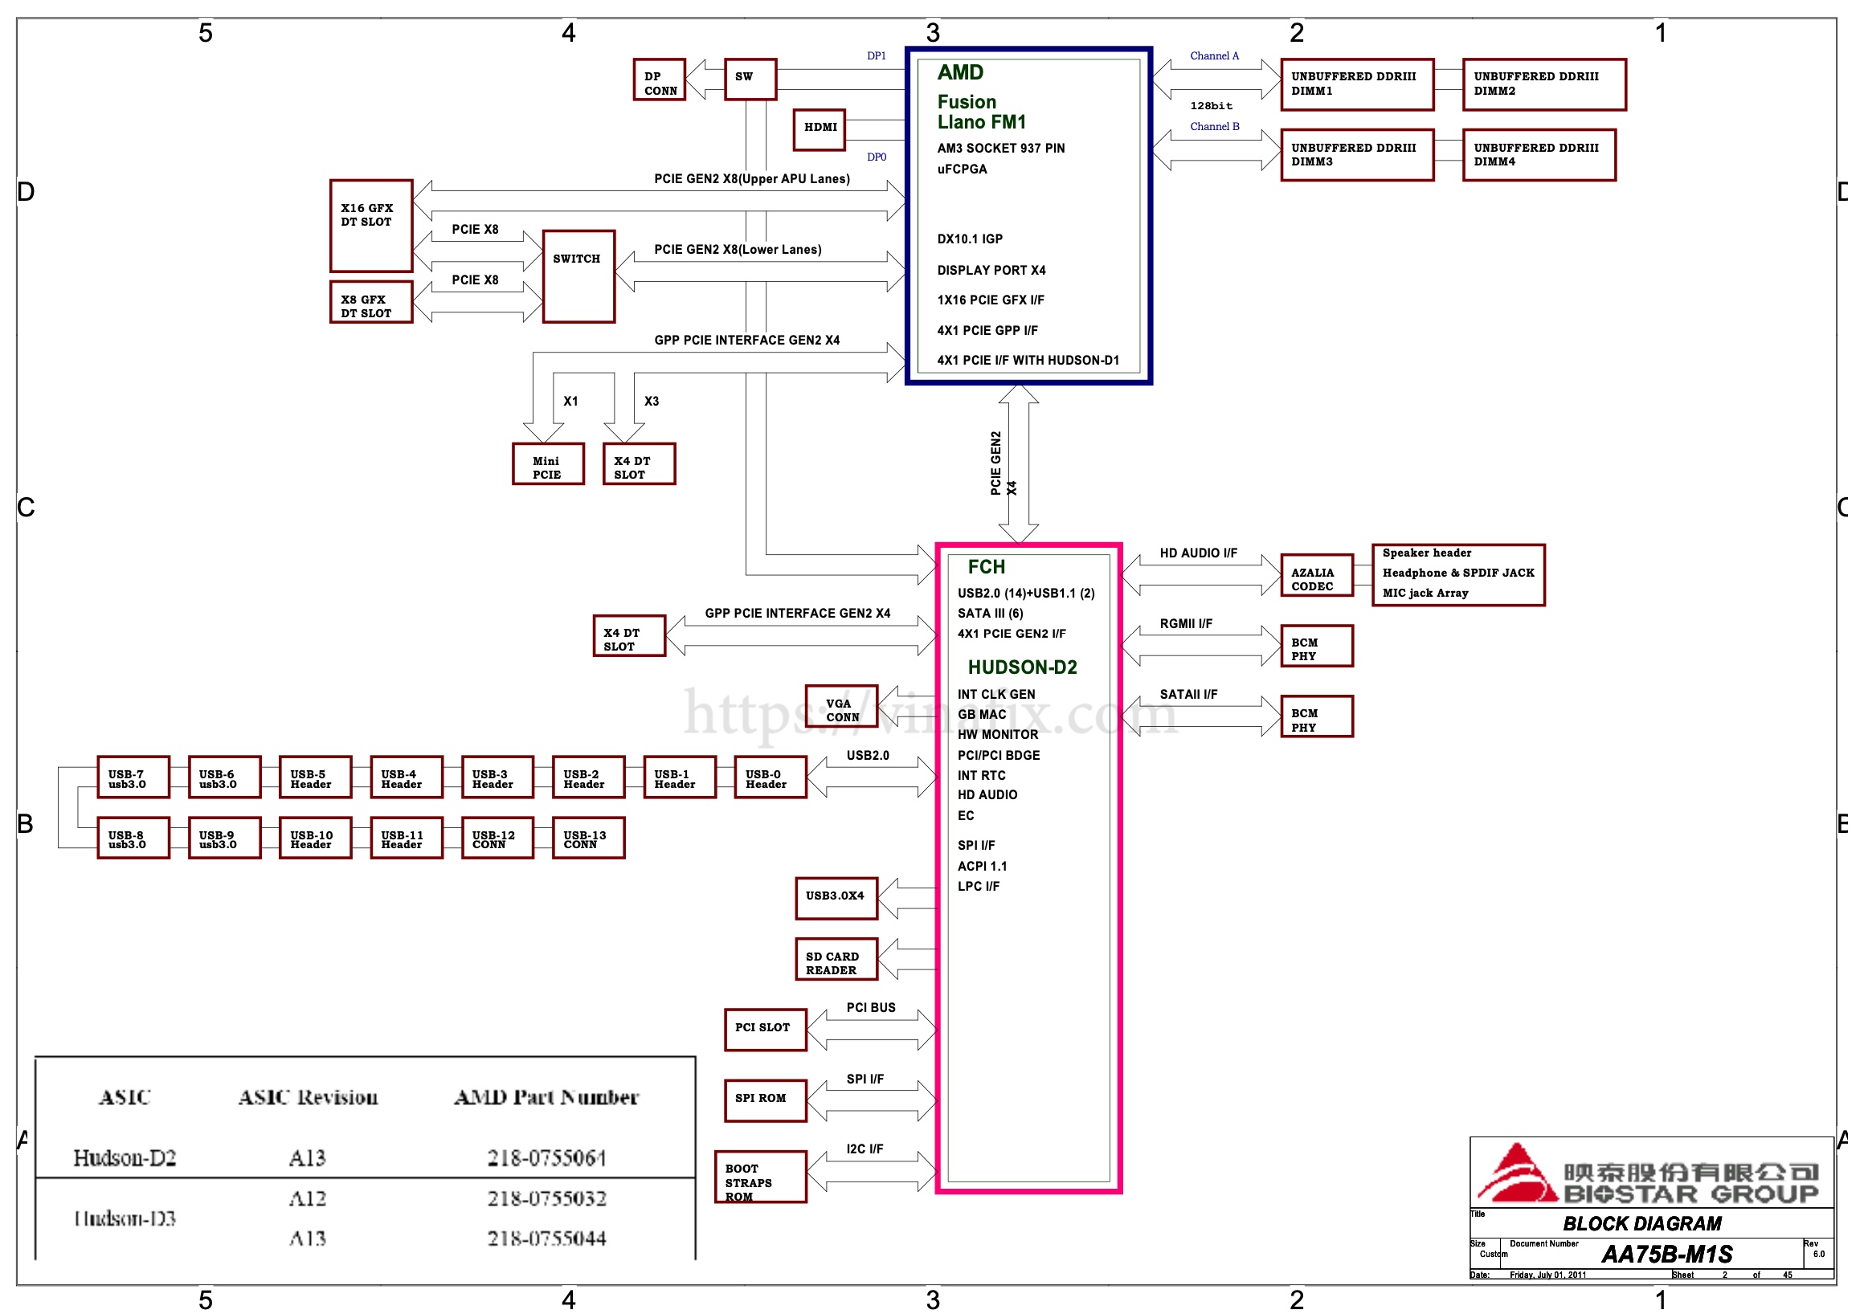Select the SW block near DP1
The image size is (1864, 1314).
[x=750, y=80]
